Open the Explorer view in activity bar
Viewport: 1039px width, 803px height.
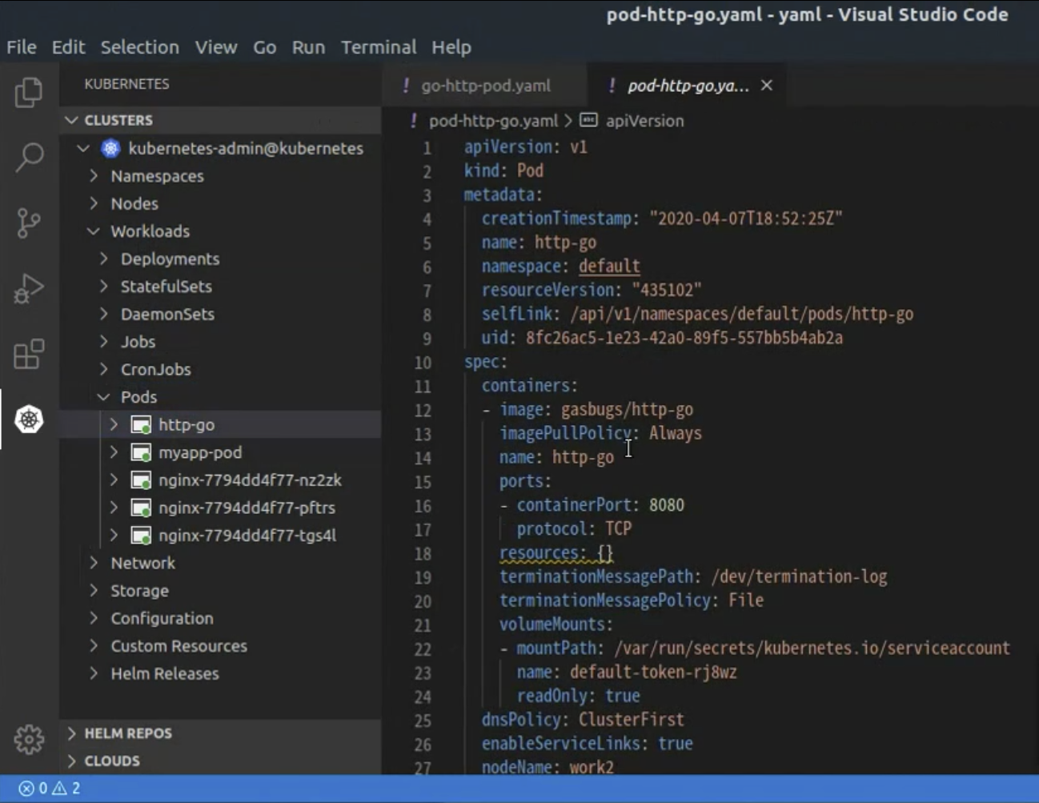click(x=29, y=92)
